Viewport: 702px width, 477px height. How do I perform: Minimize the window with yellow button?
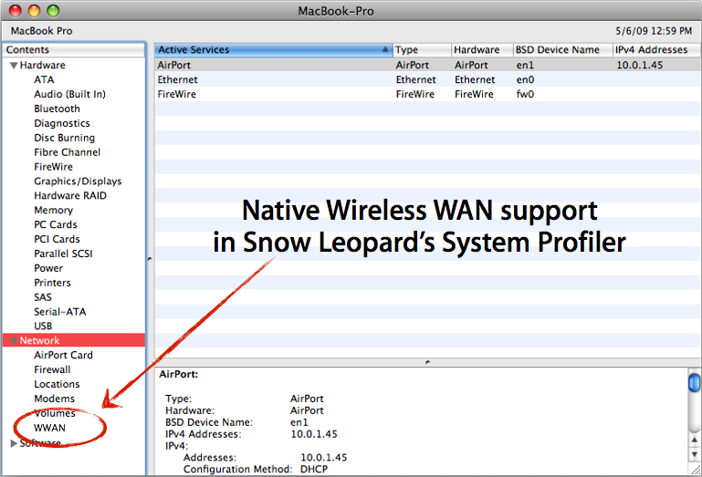[34, 11]
